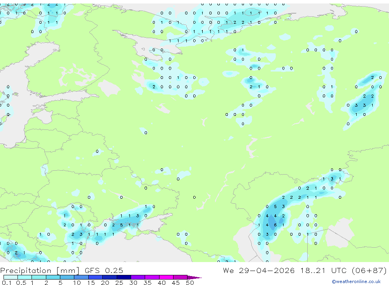
Task: Click the "40" legend scale label
Action: pos(161,283)
